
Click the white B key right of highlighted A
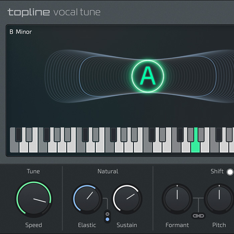coord(205,147)
